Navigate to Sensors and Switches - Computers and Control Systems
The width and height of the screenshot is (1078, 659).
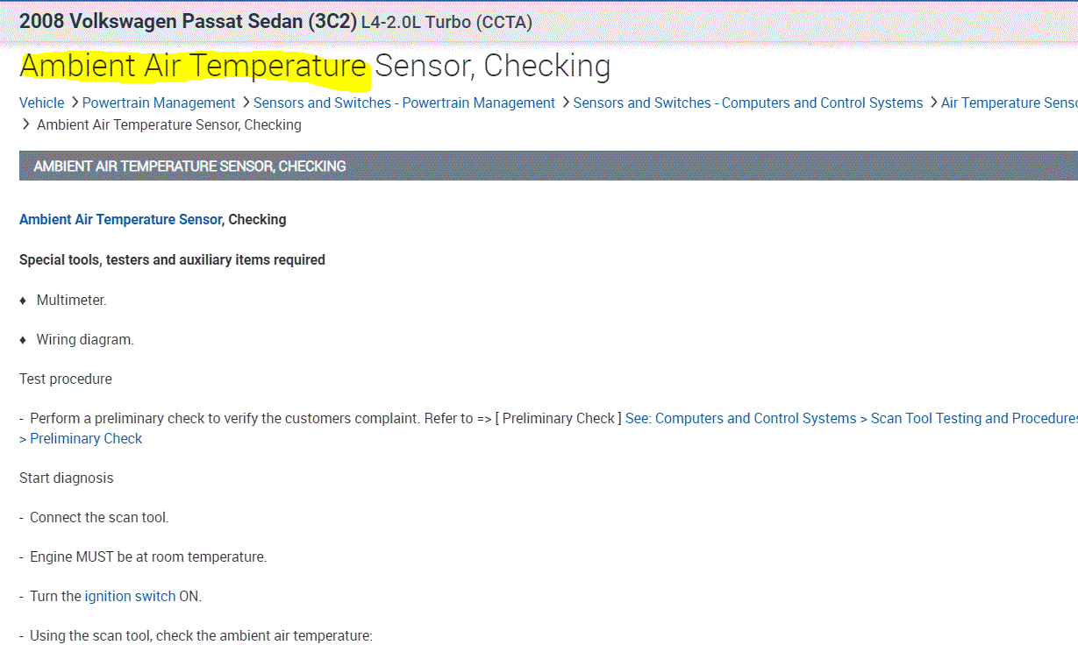click(747, 103)
